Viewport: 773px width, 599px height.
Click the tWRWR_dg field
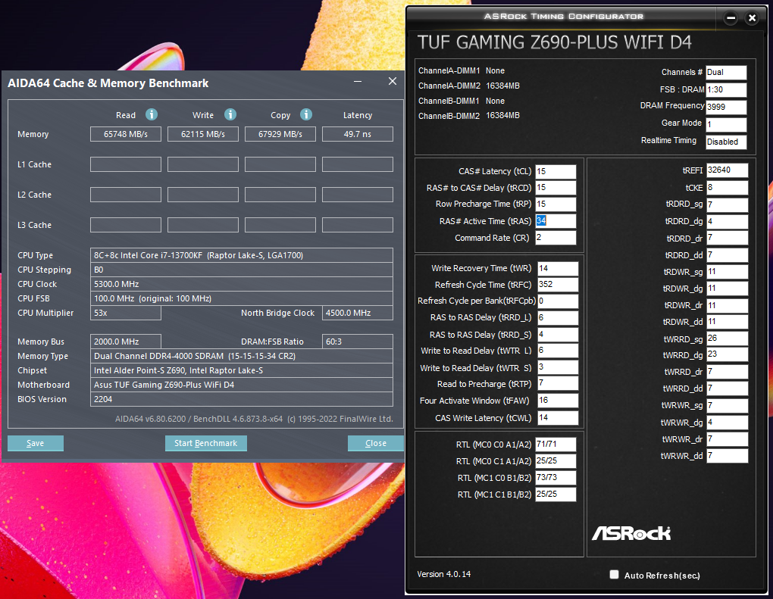pos(728,422)
